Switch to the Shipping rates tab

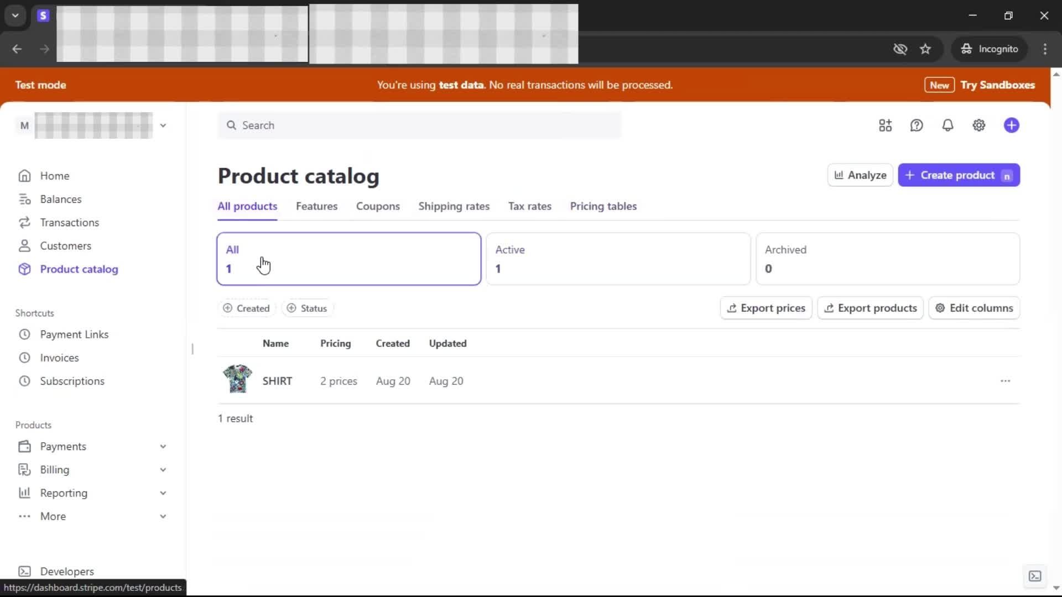(454, 206)
